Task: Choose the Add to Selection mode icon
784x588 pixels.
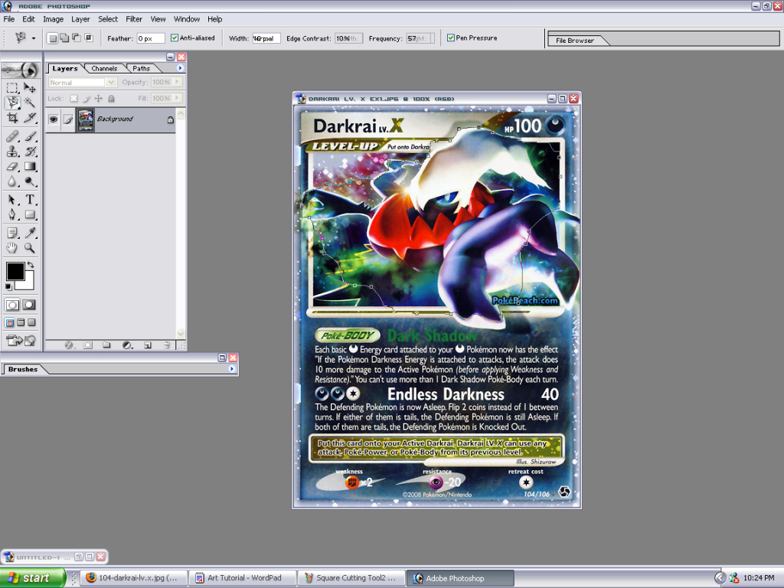Action: (64, 38)
